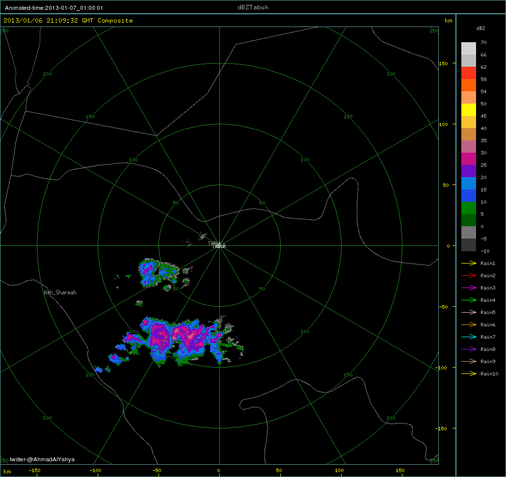Click the tan Rain9 arrow

(469, 362)
